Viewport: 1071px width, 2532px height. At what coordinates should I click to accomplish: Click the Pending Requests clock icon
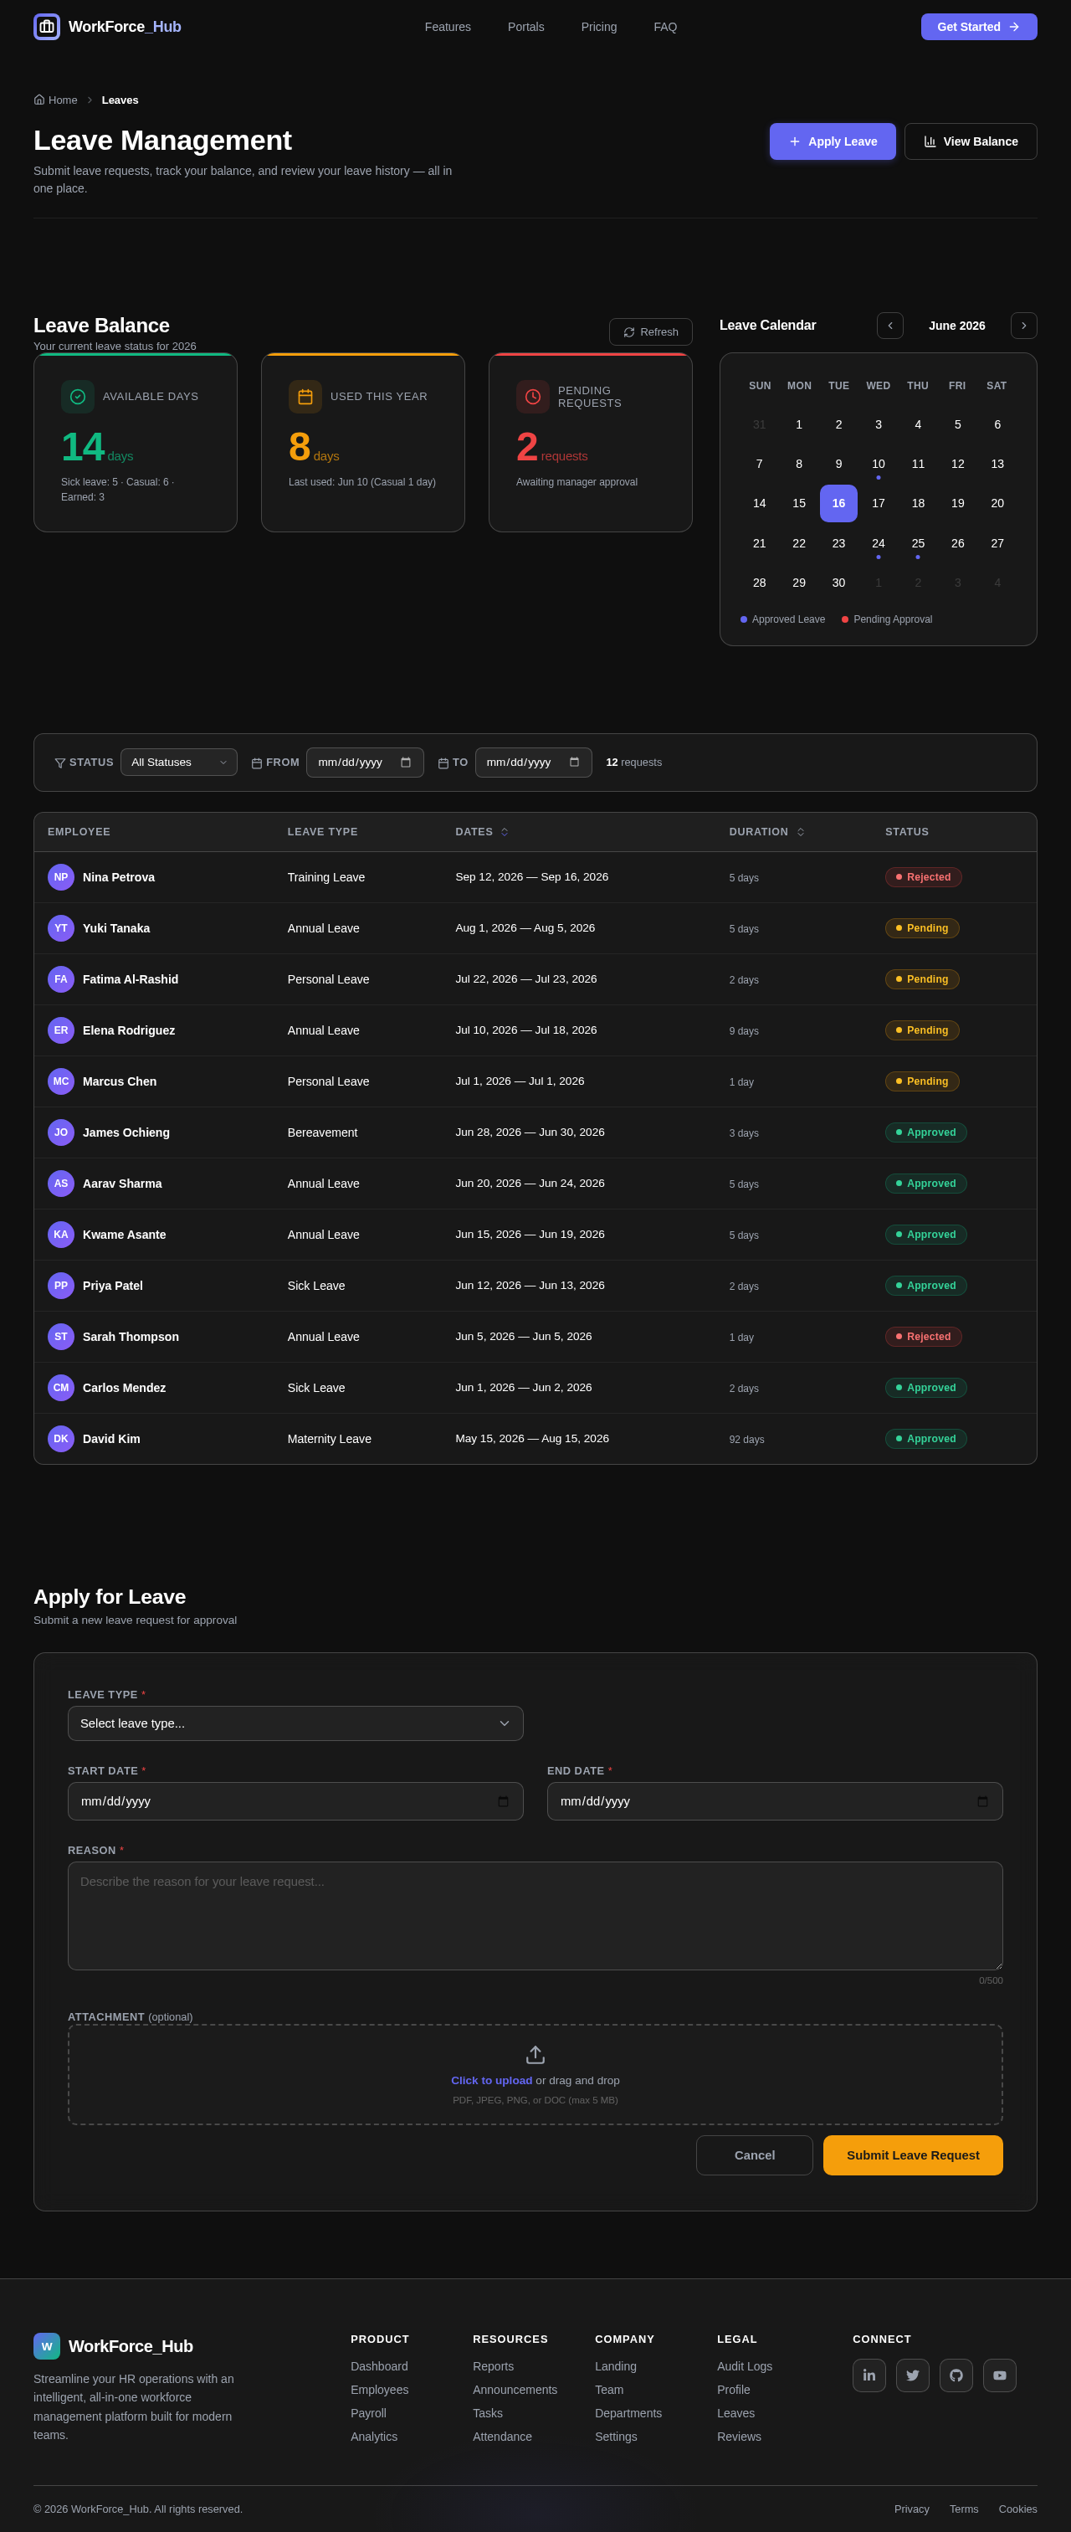(532, 397)
